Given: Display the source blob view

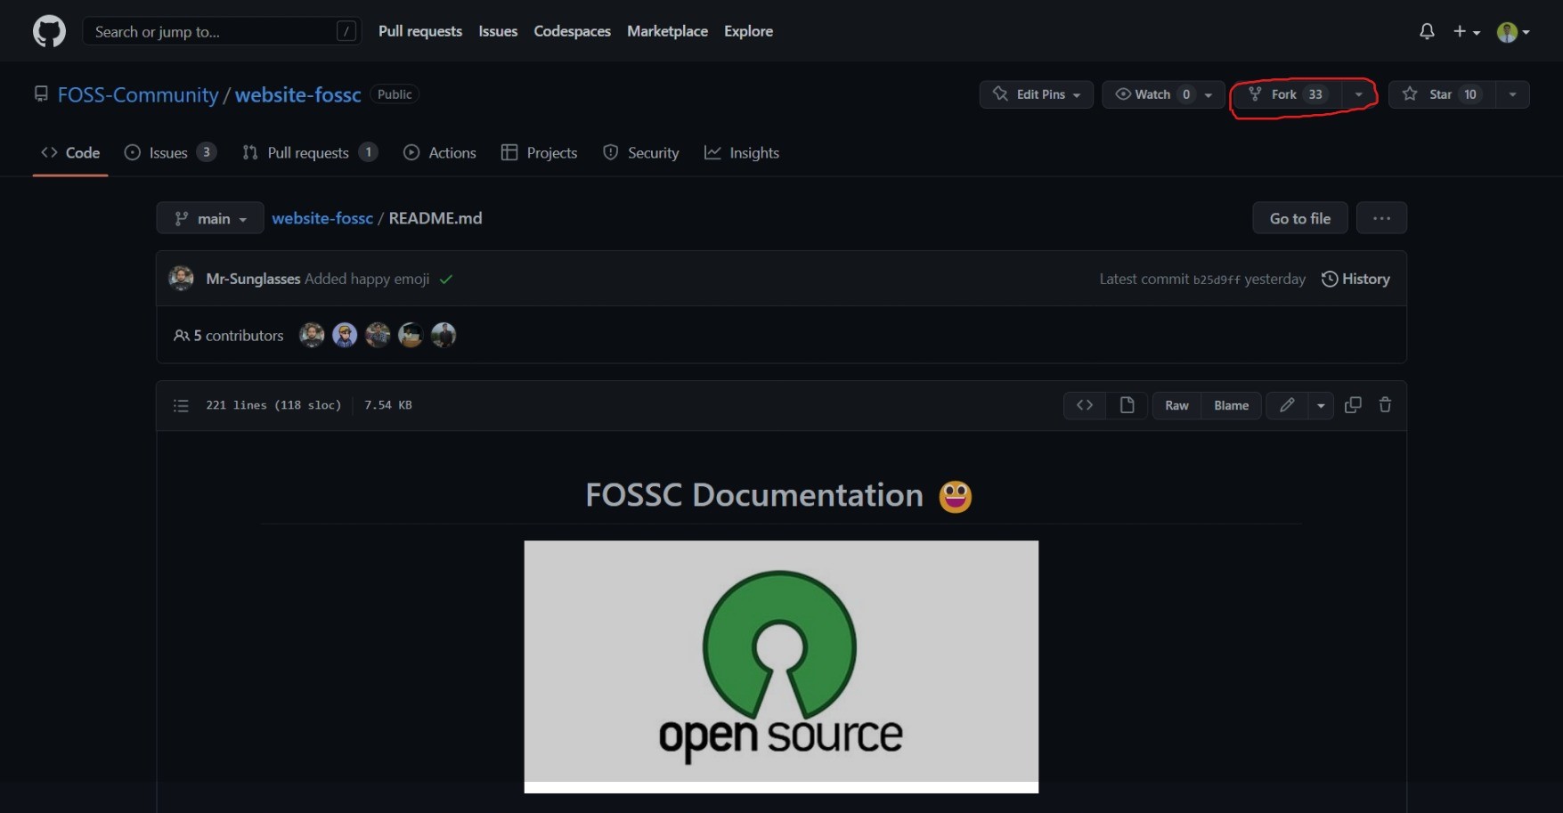Looking at the screenshot, I should pos(1085,405).
